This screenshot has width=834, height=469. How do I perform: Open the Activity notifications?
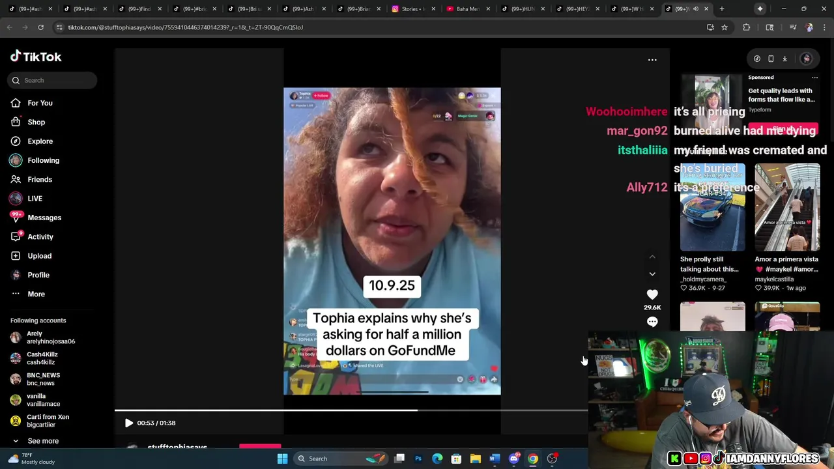[40, 236]
